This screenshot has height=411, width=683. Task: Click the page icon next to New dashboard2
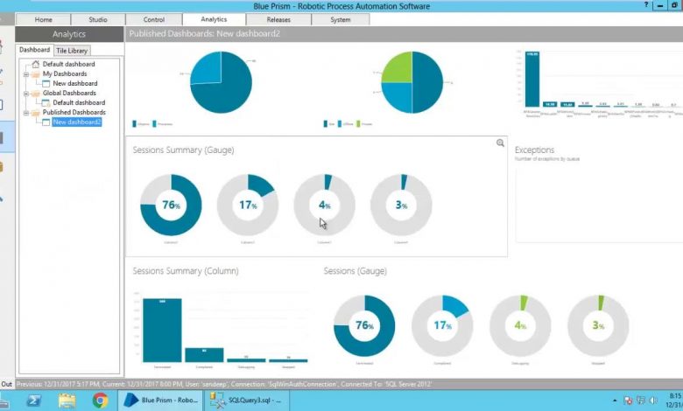coord(46,122)
